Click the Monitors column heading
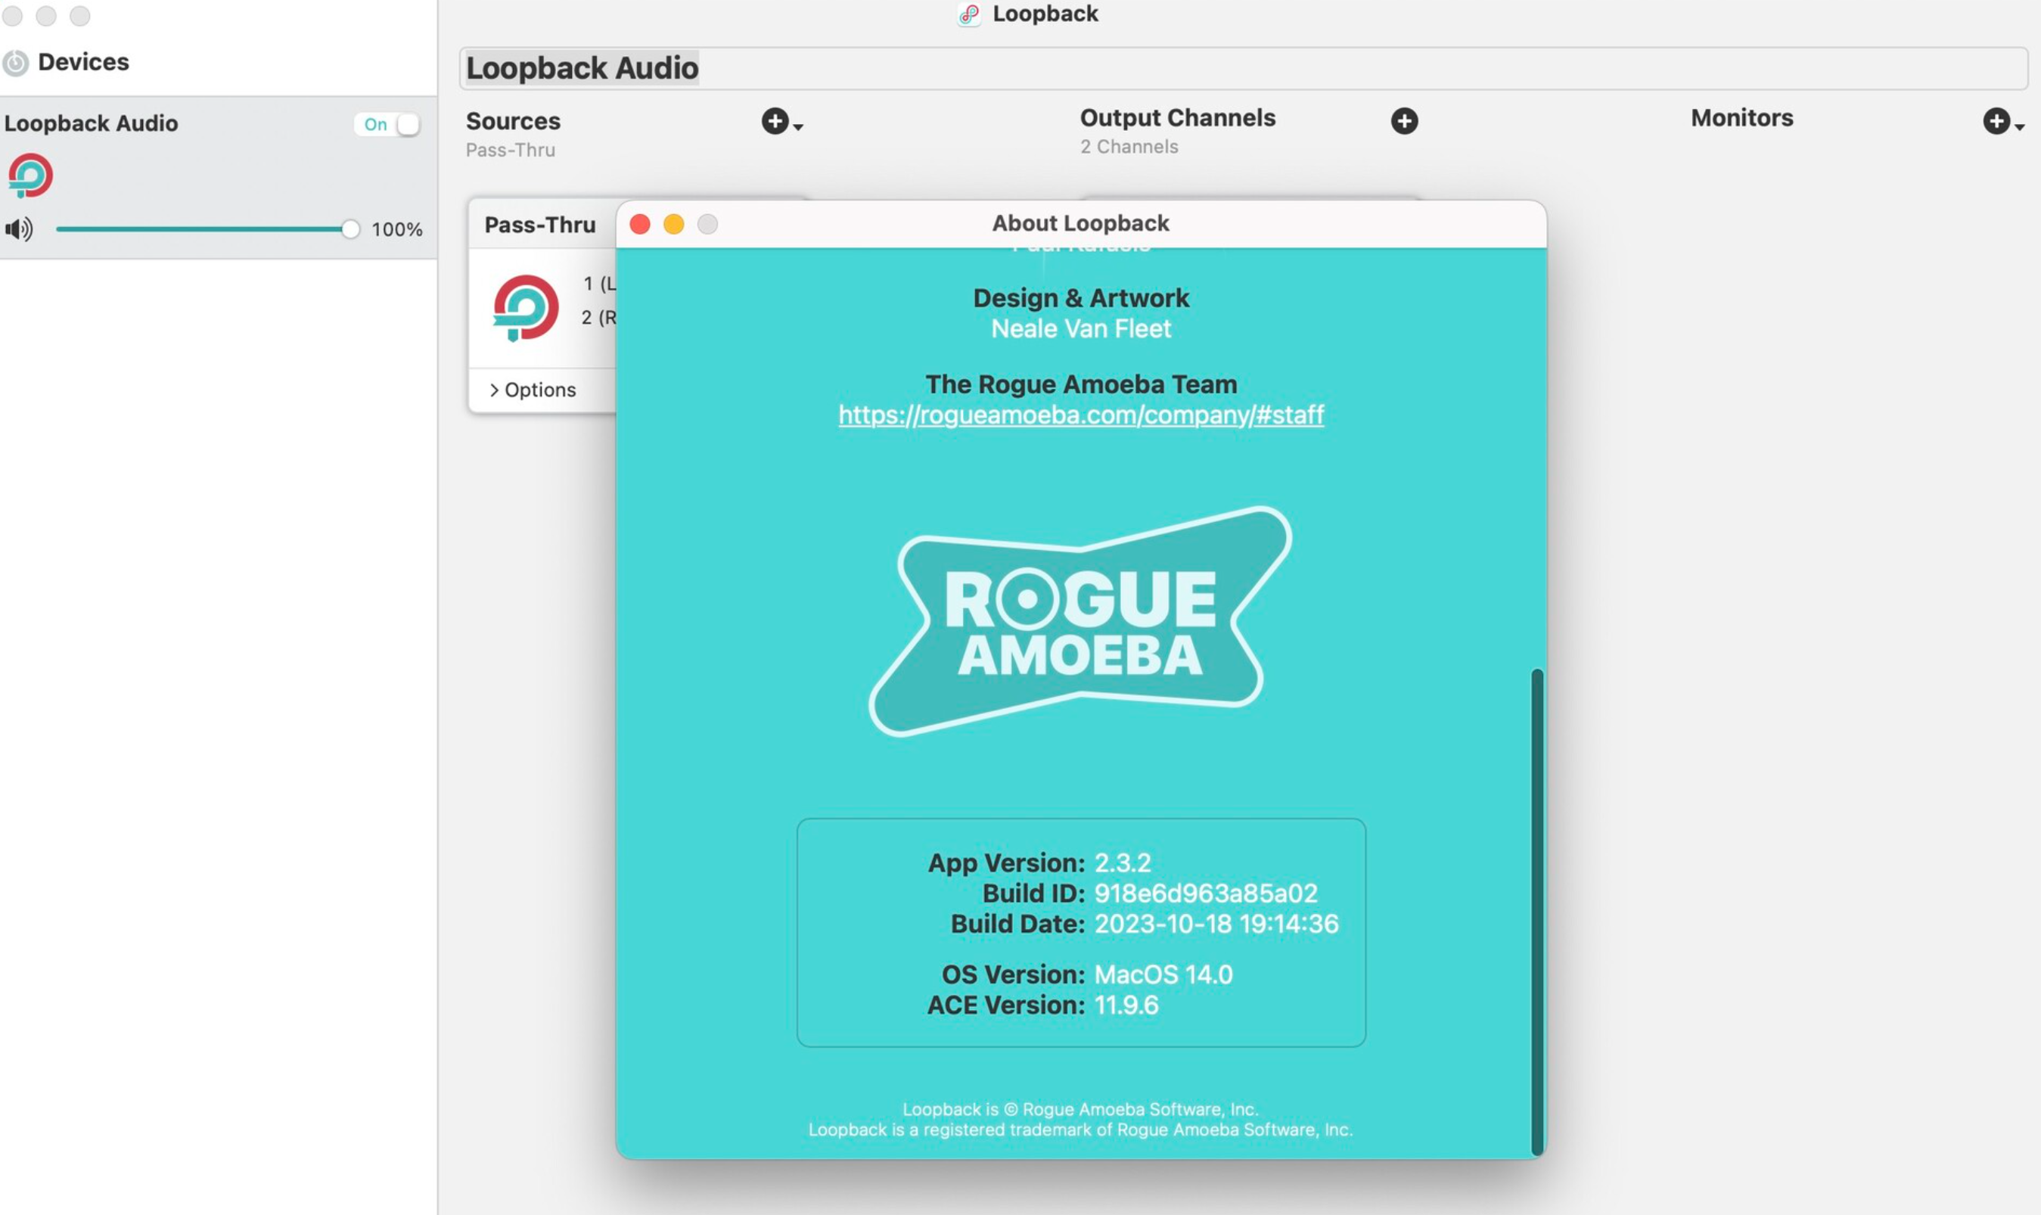2041x1215 pixels. pyautogui.click(x=1741, y=119)
